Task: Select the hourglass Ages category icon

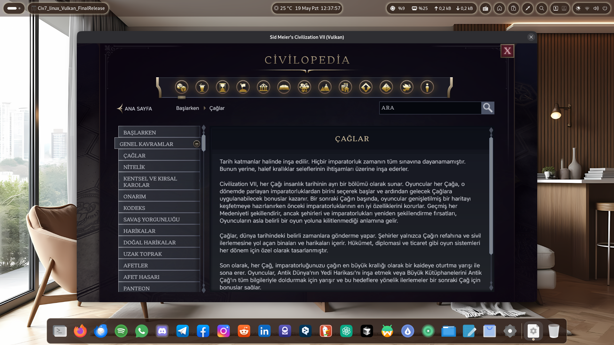Action: tap(223, 87)
